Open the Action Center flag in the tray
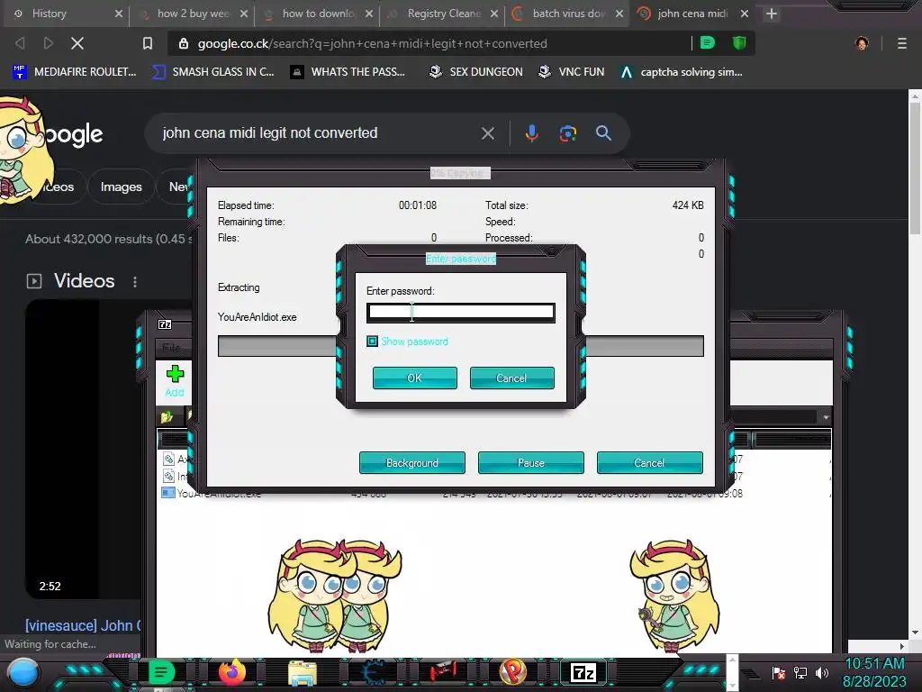The width and height of the screenshot is (922, 692). coord(779,672)
